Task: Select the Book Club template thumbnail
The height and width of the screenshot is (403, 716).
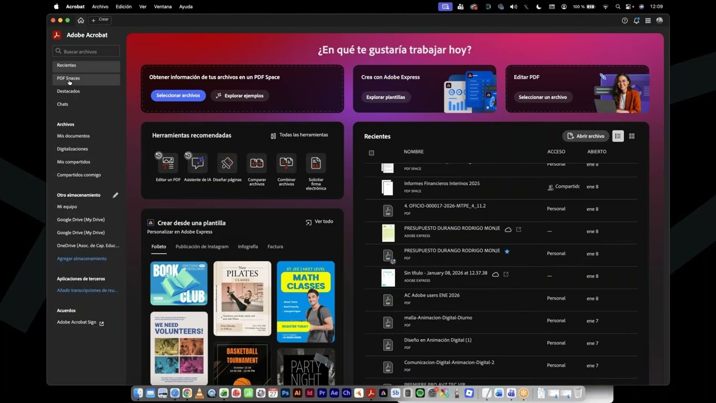Action: [x=179, y=283]
